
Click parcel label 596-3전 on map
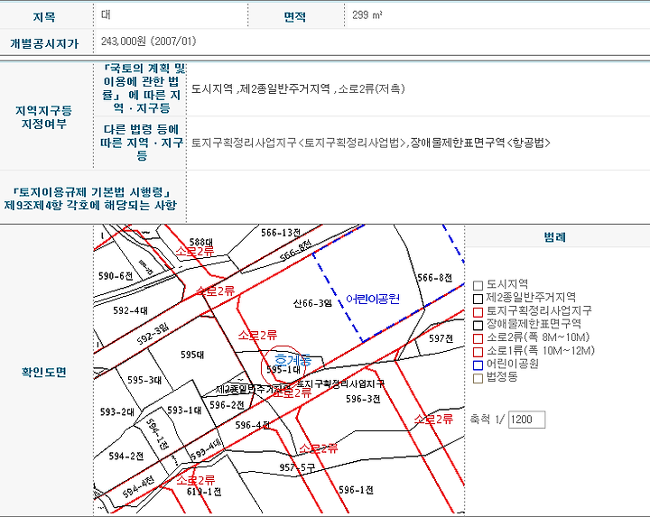click(x=363, y=399)
